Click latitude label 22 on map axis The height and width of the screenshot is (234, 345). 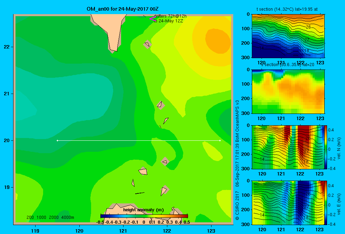7,47
